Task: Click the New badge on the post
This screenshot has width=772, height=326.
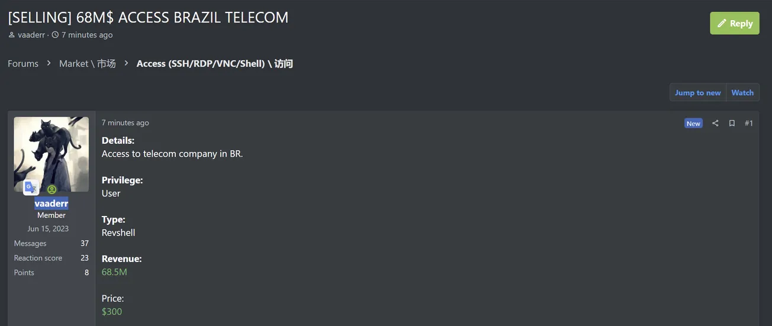Action: (x=693, y=123)
